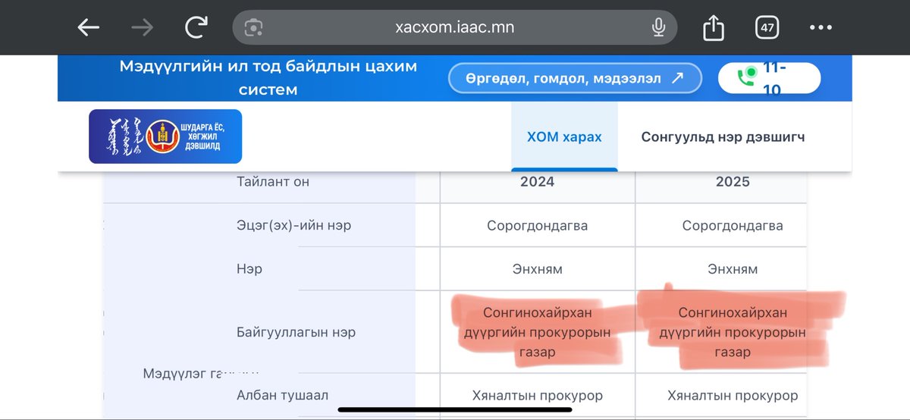The image size is (910, 420).
Task: Click the Байгууллагын нэр row label
Action: tap(296, 332)
